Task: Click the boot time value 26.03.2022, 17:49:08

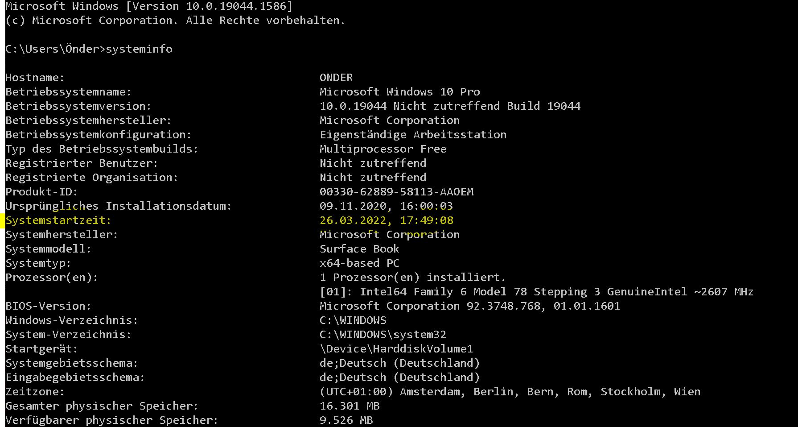Action: pos(387,220)
